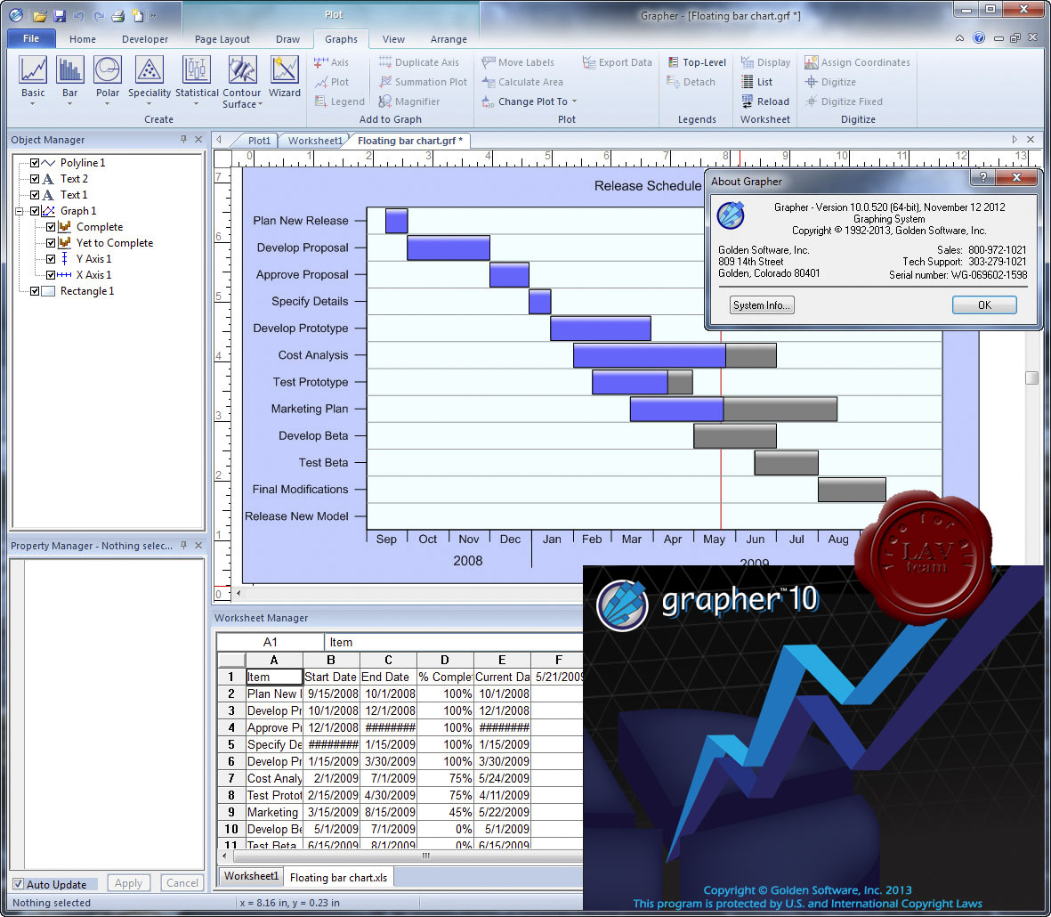
Task: Switch to the Page Layout ribbon tab
Action: pos(222,39)
